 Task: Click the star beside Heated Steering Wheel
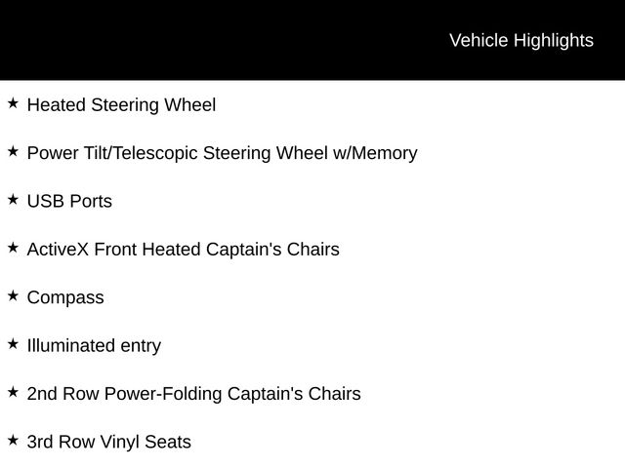pyautogui.click(x=13, y=102)
